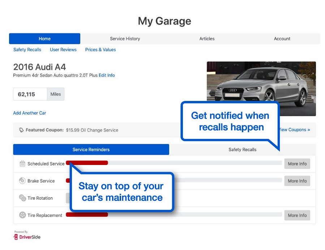The width and height of the screenshot is (325, 250).
Task: Select the Service Reminders tab
Action: [x=91, y=149]
